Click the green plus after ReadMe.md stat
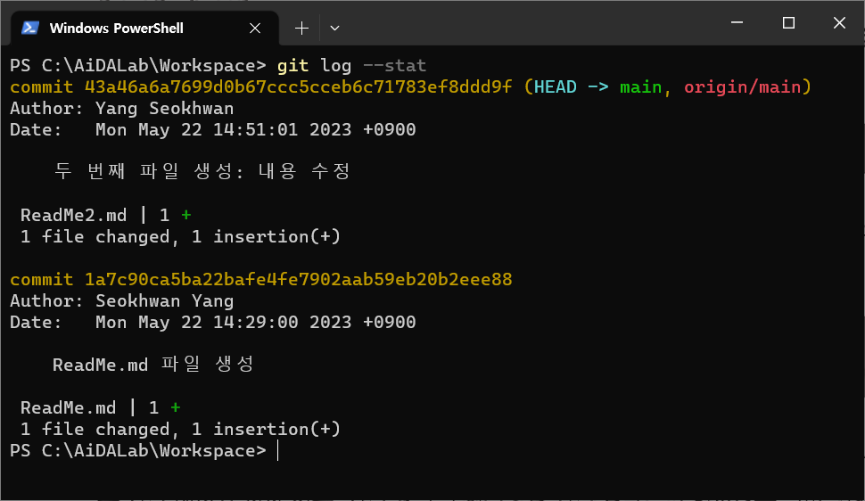This screenshot has height=501, width=865. [176, 407]
